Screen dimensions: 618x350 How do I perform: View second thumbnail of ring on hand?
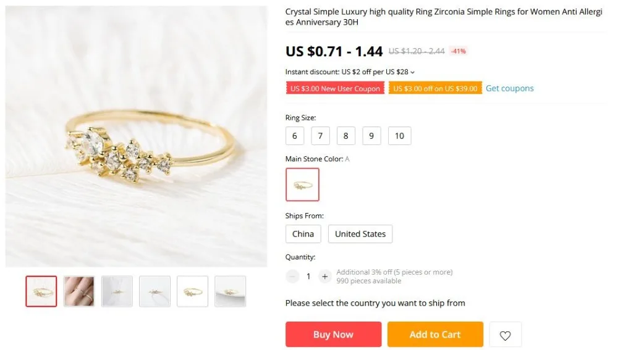tap(79, 291)
